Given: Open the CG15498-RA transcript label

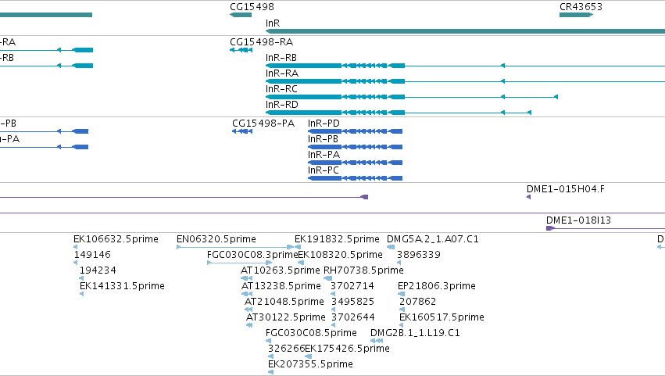Looking at the screenshot, I should pos(261,42).
